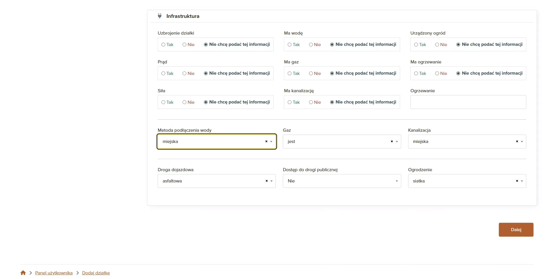Click the Dalej button
Image resolution: width=554 pixels, height=279 pixels.
[x=516, y=230]
